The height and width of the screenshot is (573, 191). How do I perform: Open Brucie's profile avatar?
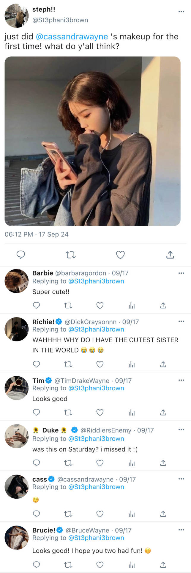pos(17,537)
